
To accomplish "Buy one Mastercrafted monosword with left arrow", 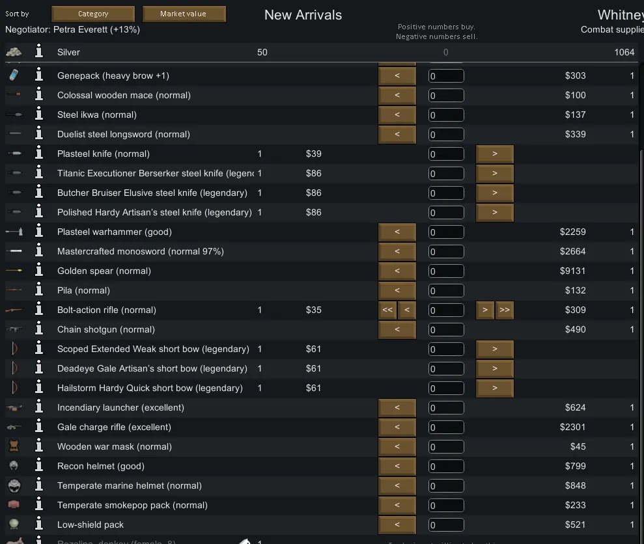I will [x=397, y=251].
